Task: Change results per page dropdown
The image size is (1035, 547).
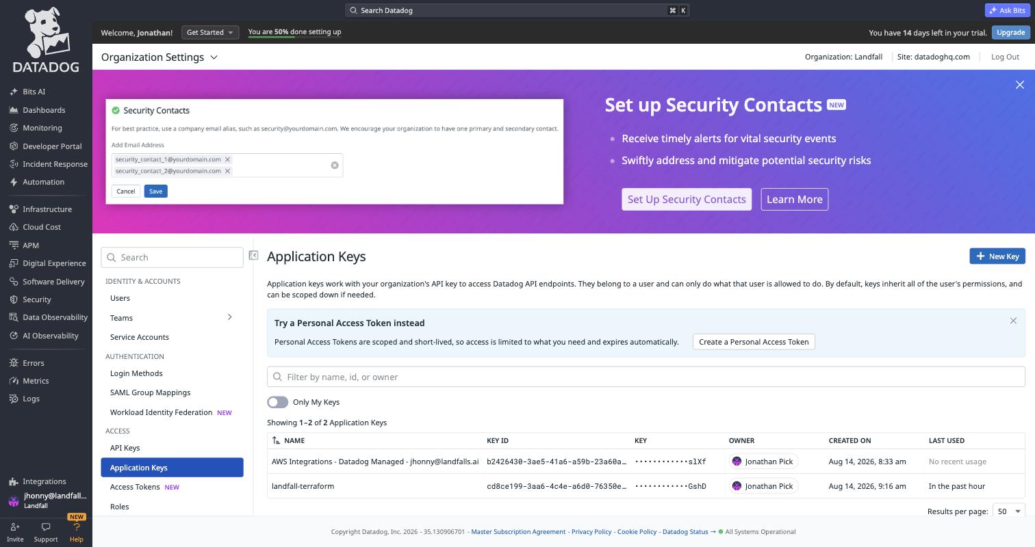Action: [1009, 511]
